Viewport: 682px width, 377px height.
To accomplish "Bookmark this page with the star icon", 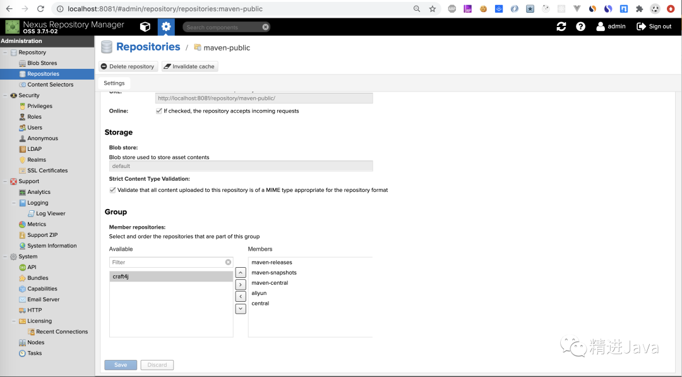I will coord(433,9).
